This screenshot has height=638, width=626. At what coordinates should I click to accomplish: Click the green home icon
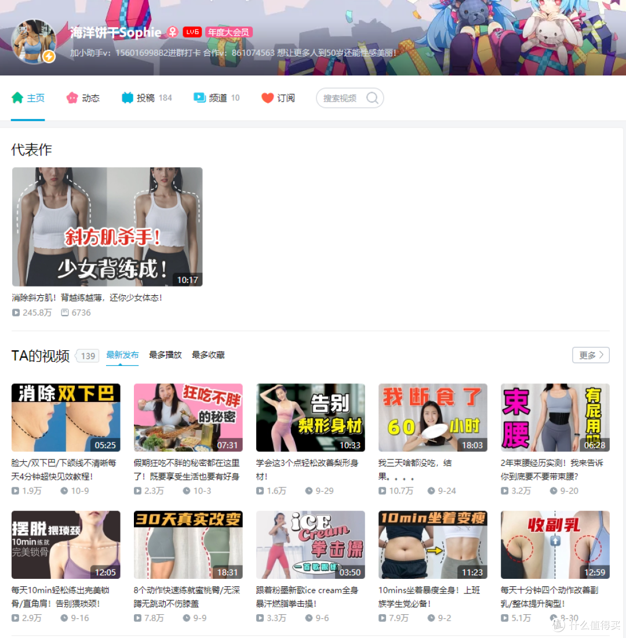coord(17,97)
